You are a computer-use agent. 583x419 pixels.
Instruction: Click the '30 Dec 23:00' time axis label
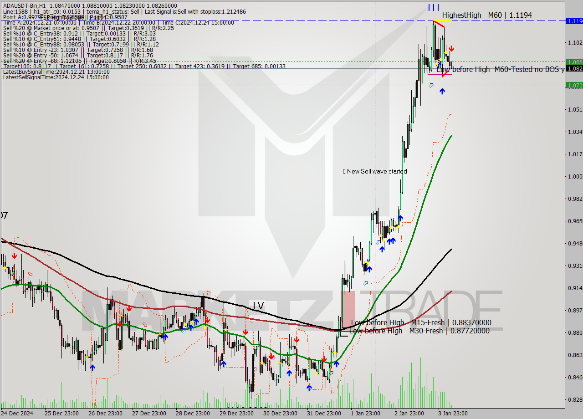(x=280, y=414)
